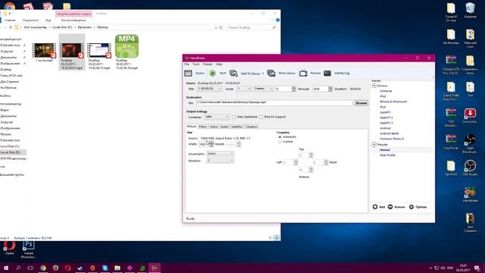
Task: Click the Add preset plus icon
Action: coord(375,207)
